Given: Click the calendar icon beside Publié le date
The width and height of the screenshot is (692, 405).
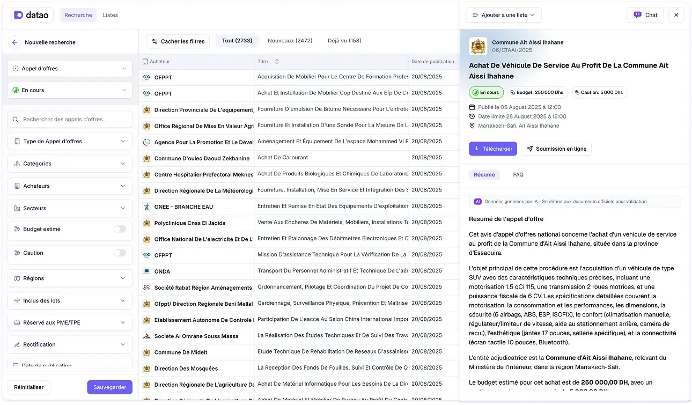Looking at the screenshot, I should click(x=472, y=106).
